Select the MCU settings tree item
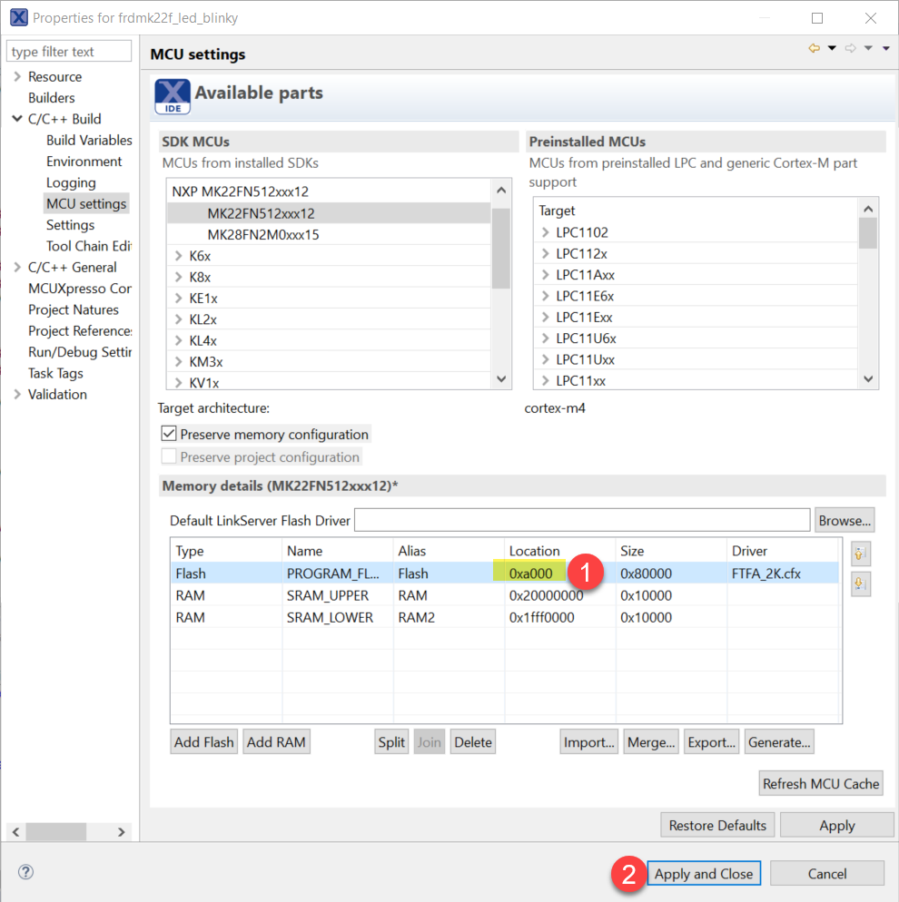The width and height of the screenshot is (899, 902). coord(86,203)
